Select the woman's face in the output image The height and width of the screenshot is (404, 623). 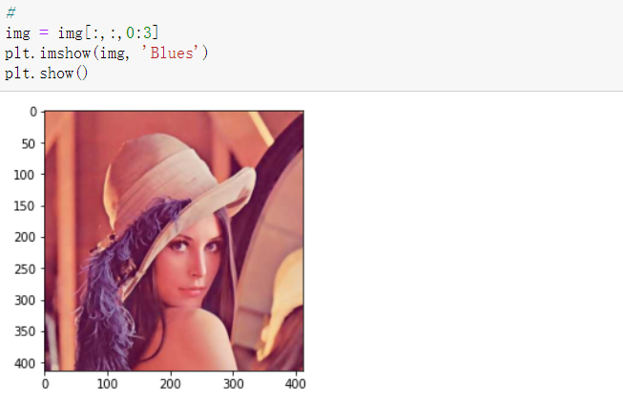pos(191,261)
